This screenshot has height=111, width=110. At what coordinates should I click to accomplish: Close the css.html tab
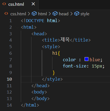33,4
